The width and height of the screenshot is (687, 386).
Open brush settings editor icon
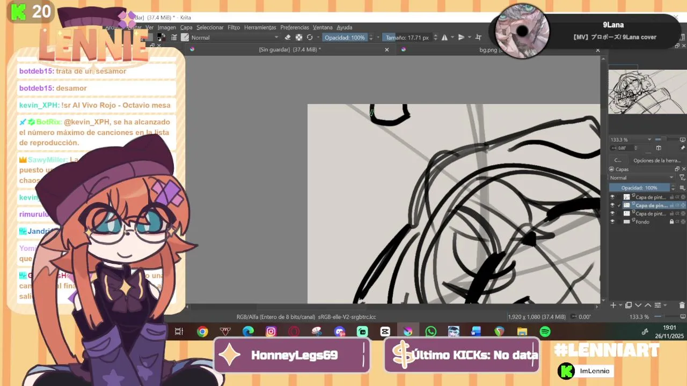(x=174, y=38)
